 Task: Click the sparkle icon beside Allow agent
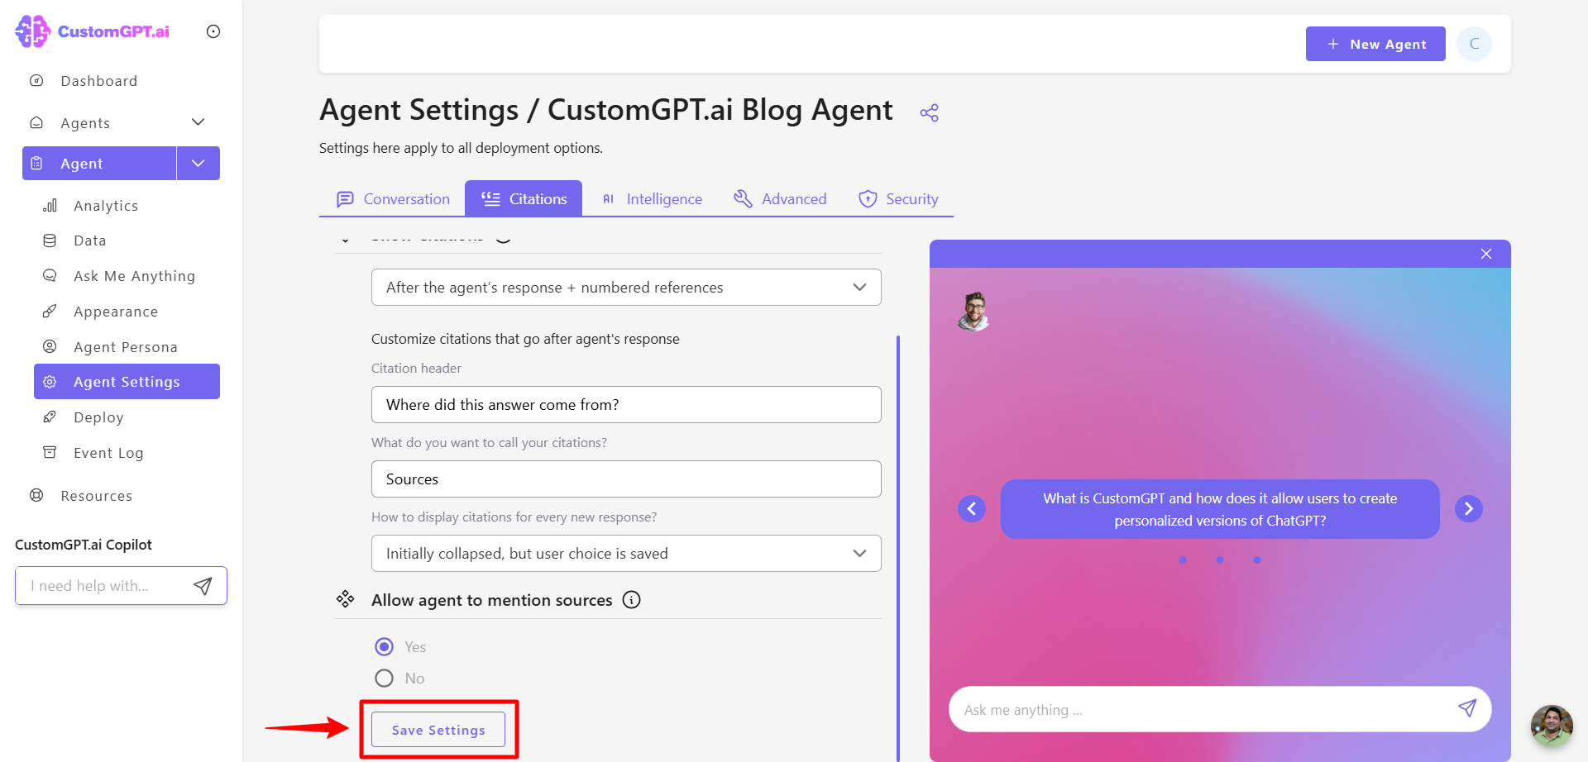click(x=345, y=598)
